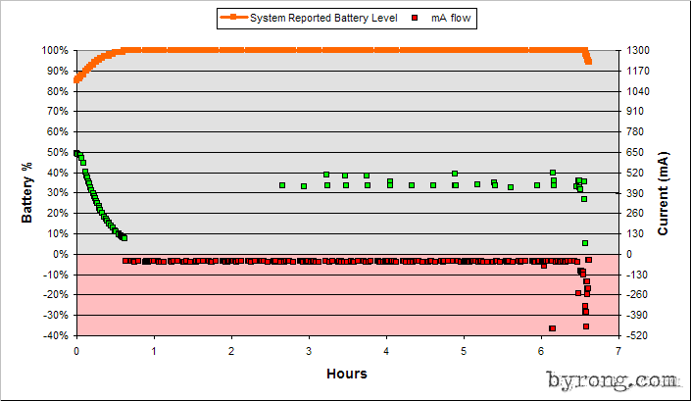The height and width of the screenshot is (401, 691).
Task: Click the red mA flow legend square
Action: (415, 18)
